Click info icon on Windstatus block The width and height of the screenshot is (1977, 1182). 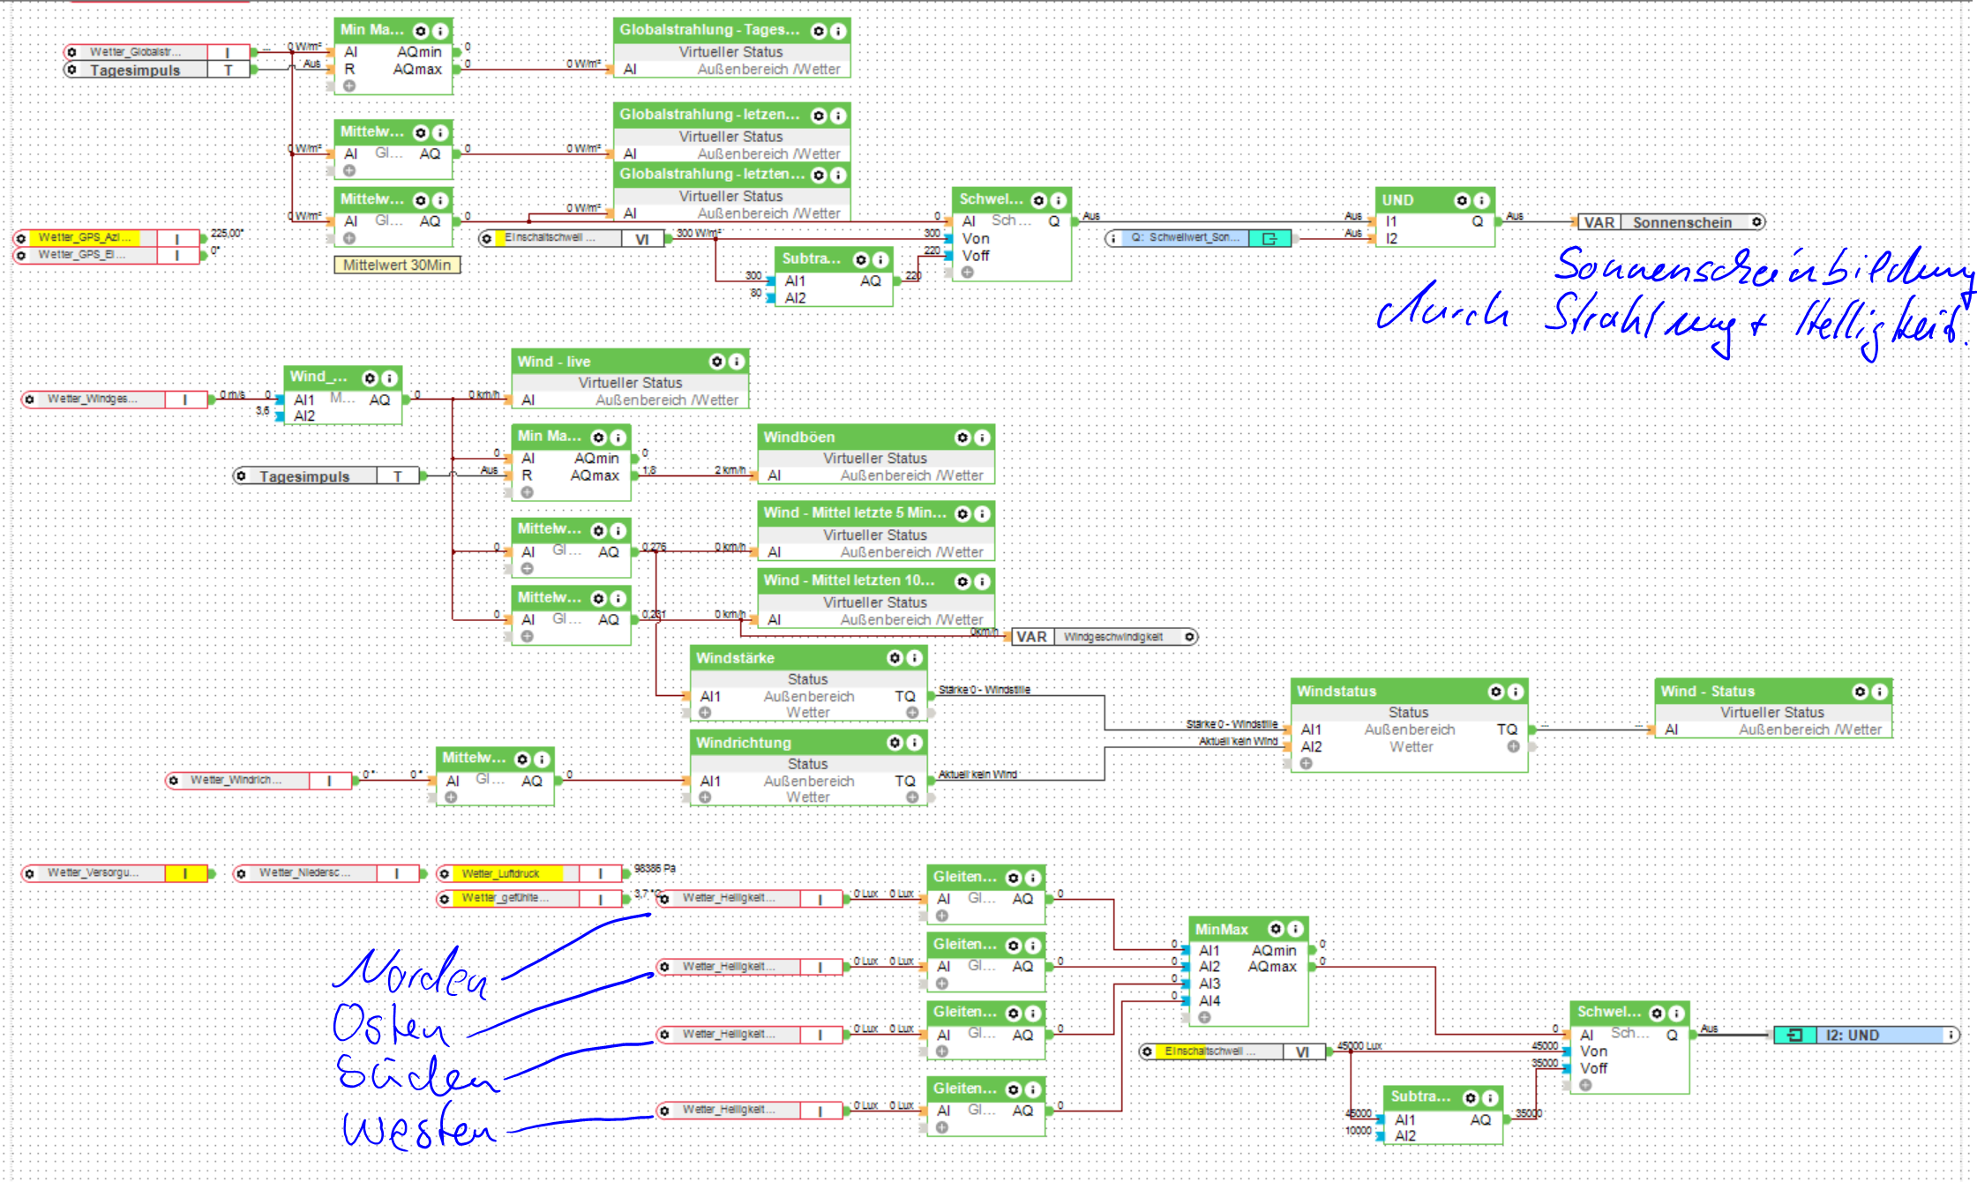pyautogui.click(x=1515, y=692)
